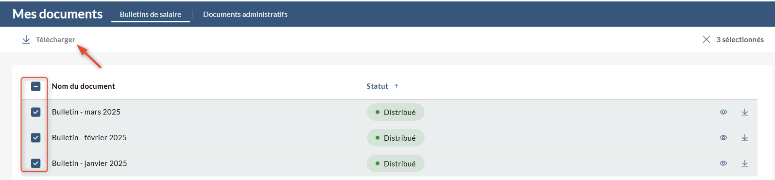This screenshot has width=775, height=180.
Task: Preview Bulletin - février 2025 with eye icon
Action: (723, 138)
